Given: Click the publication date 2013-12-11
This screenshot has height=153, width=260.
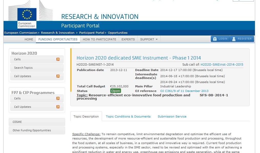Looking at the screenshot, I should click(x=118, y=70).
